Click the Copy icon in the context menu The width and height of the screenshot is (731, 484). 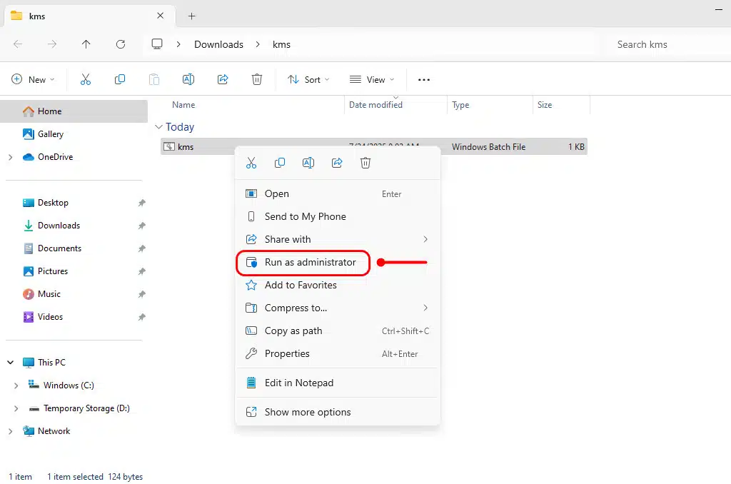point(280,163)
